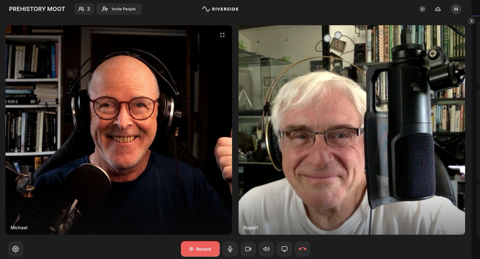Click the Riverside logo
Viewport: 480px width, 259px height.
[x=220, y=9]
